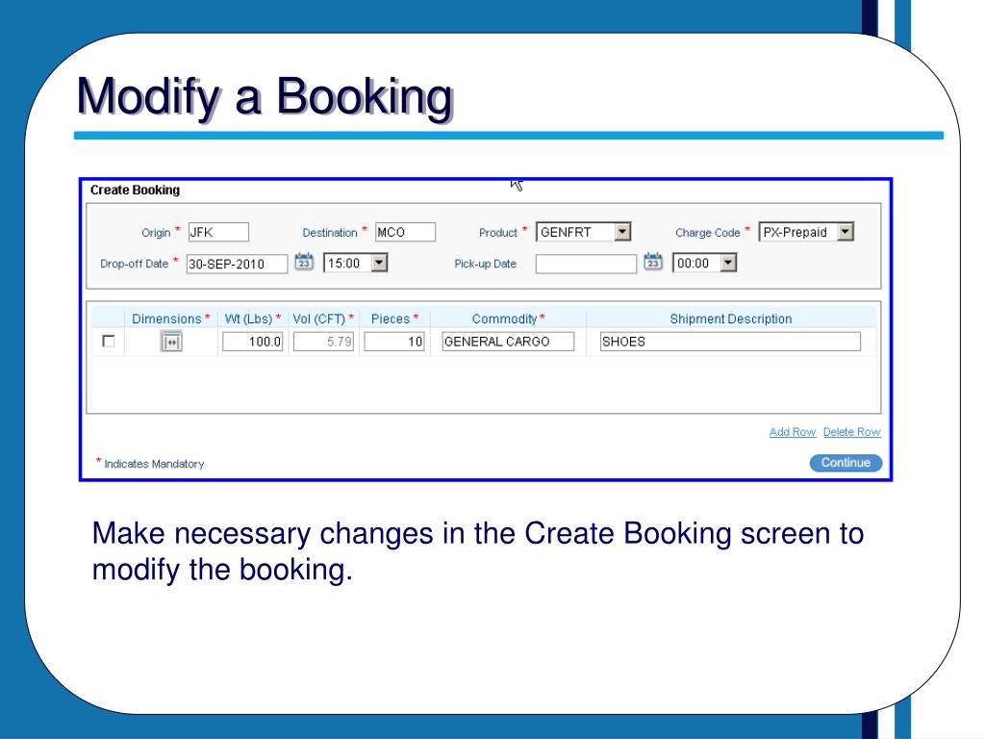This screenshot has height=739, width=985.
Task: Click the Pieces field showing 10
Action: [394, 342]
